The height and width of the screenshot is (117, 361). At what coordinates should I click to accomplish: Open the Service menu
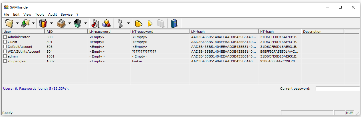point(66,14)
